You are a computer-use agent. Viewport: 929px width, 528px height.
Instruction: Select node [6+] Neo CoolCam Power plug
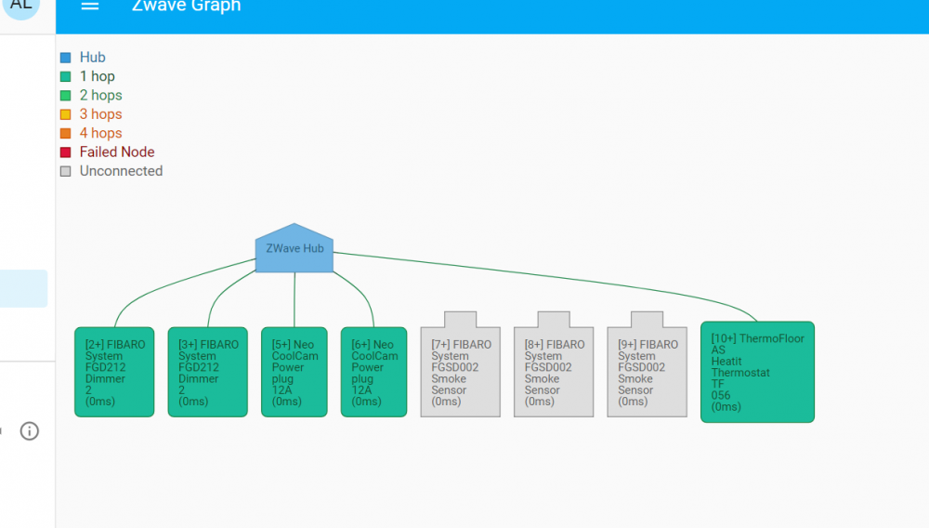click(373, 372)
